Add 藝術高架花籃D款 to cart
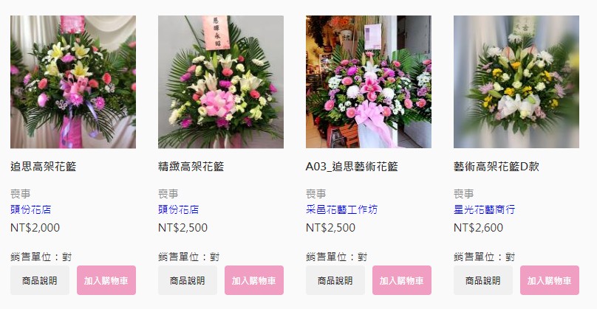This screenshot has height=309, width=597. click(550, 280)
